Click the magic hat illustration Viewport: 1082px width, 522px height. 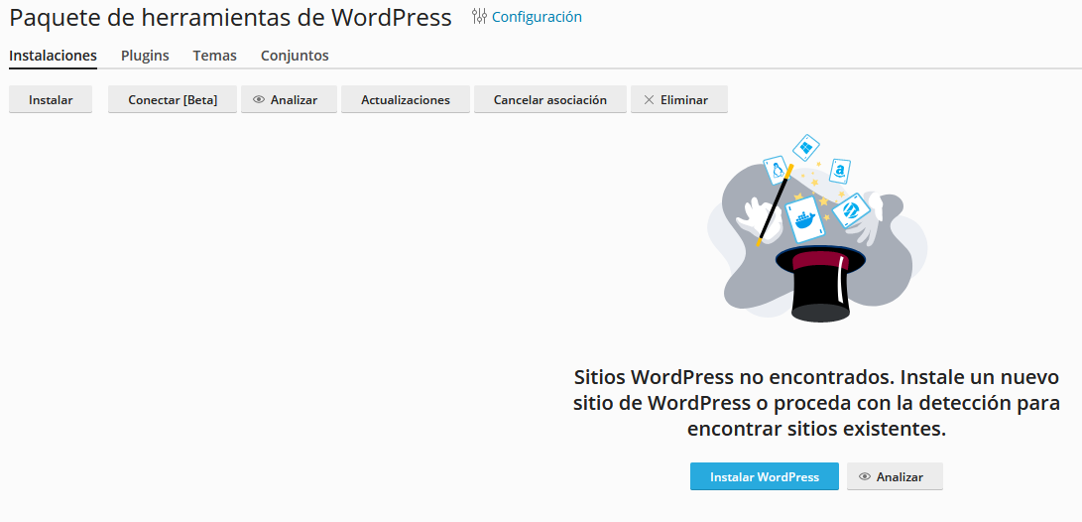817,228
